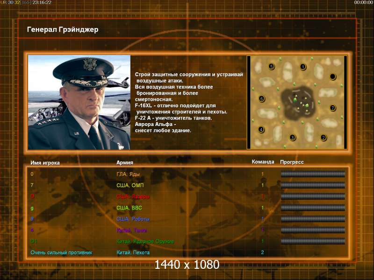Screen dimensions: 374x280
Task: Click the 'Имя игрока' column header
Action: [45, 163]
